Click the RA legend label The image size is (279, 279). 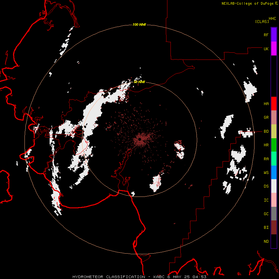coord(266,159)
